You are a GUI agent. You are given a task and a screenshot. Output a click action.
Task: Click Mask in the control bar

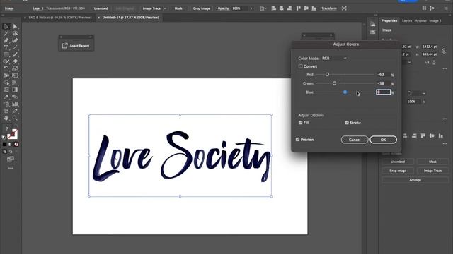click(178, 8)
